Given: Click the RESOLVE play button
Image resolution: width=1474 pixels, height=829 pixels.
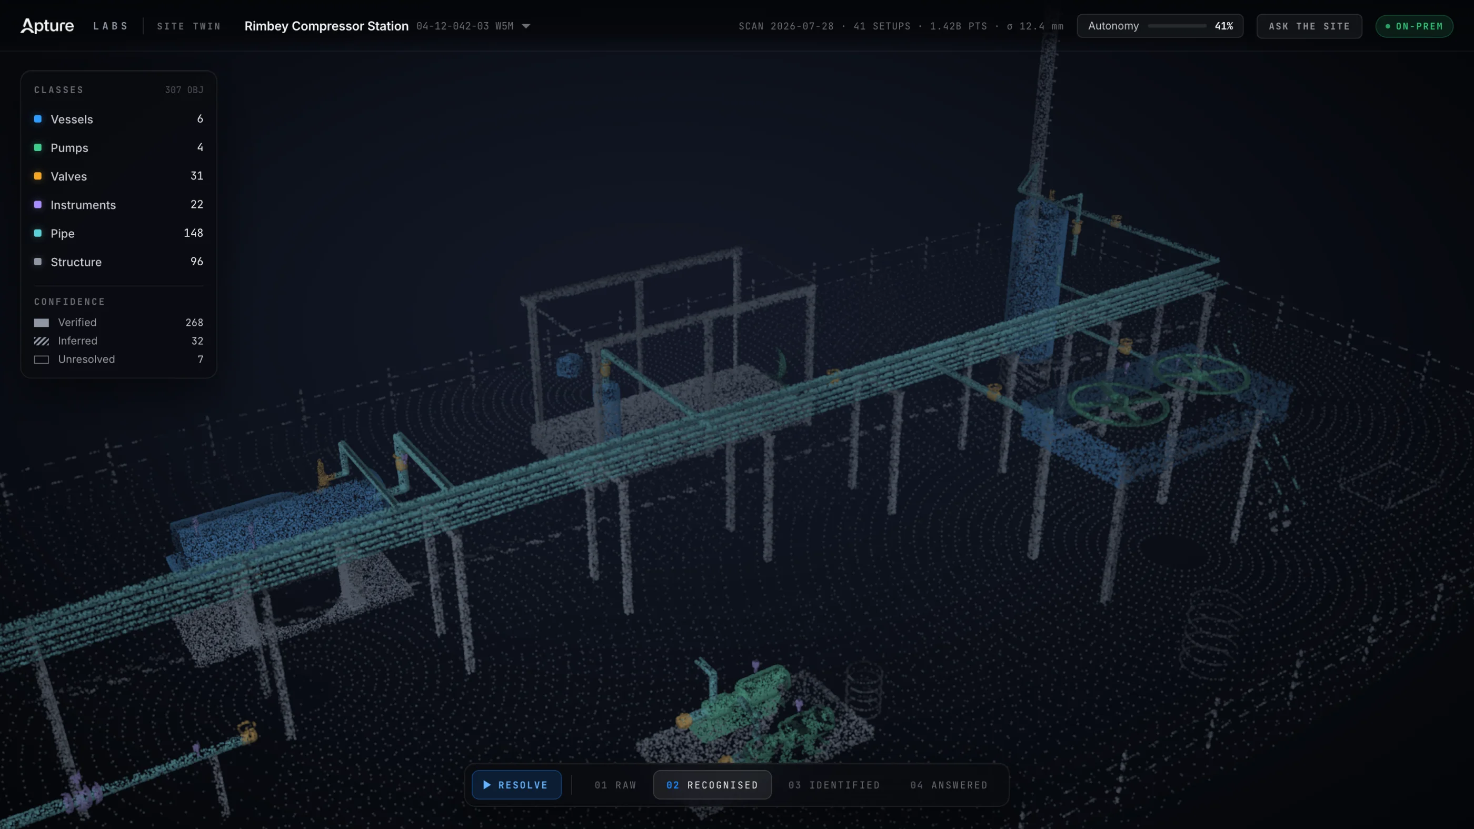Looking at the screenshot, I should click(516, 785).
